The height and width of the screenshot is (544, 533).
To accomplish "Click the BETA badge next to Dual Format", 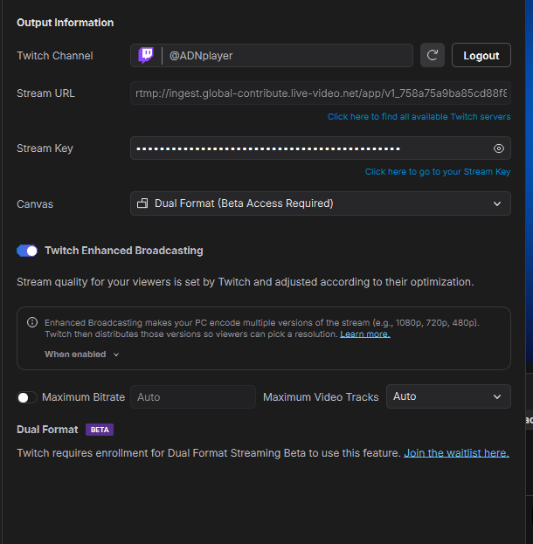I will pyautogui.click(x=100, y=430).
